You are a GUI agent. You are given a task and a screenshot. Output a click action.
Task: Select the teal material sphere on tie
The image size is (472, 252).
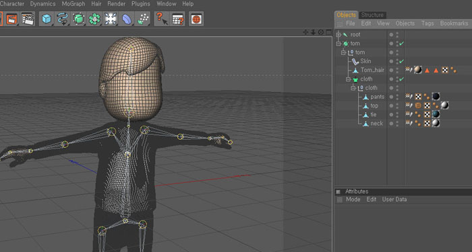coord(436,114)
